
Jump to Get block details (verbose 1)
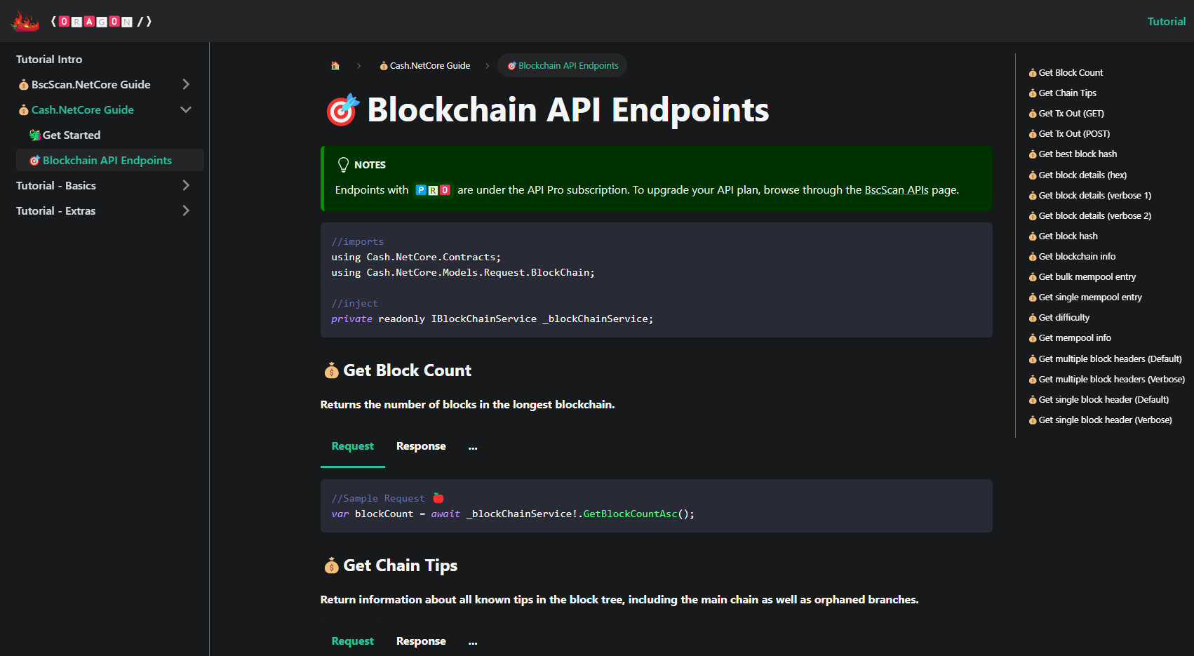click(1090, 196)
